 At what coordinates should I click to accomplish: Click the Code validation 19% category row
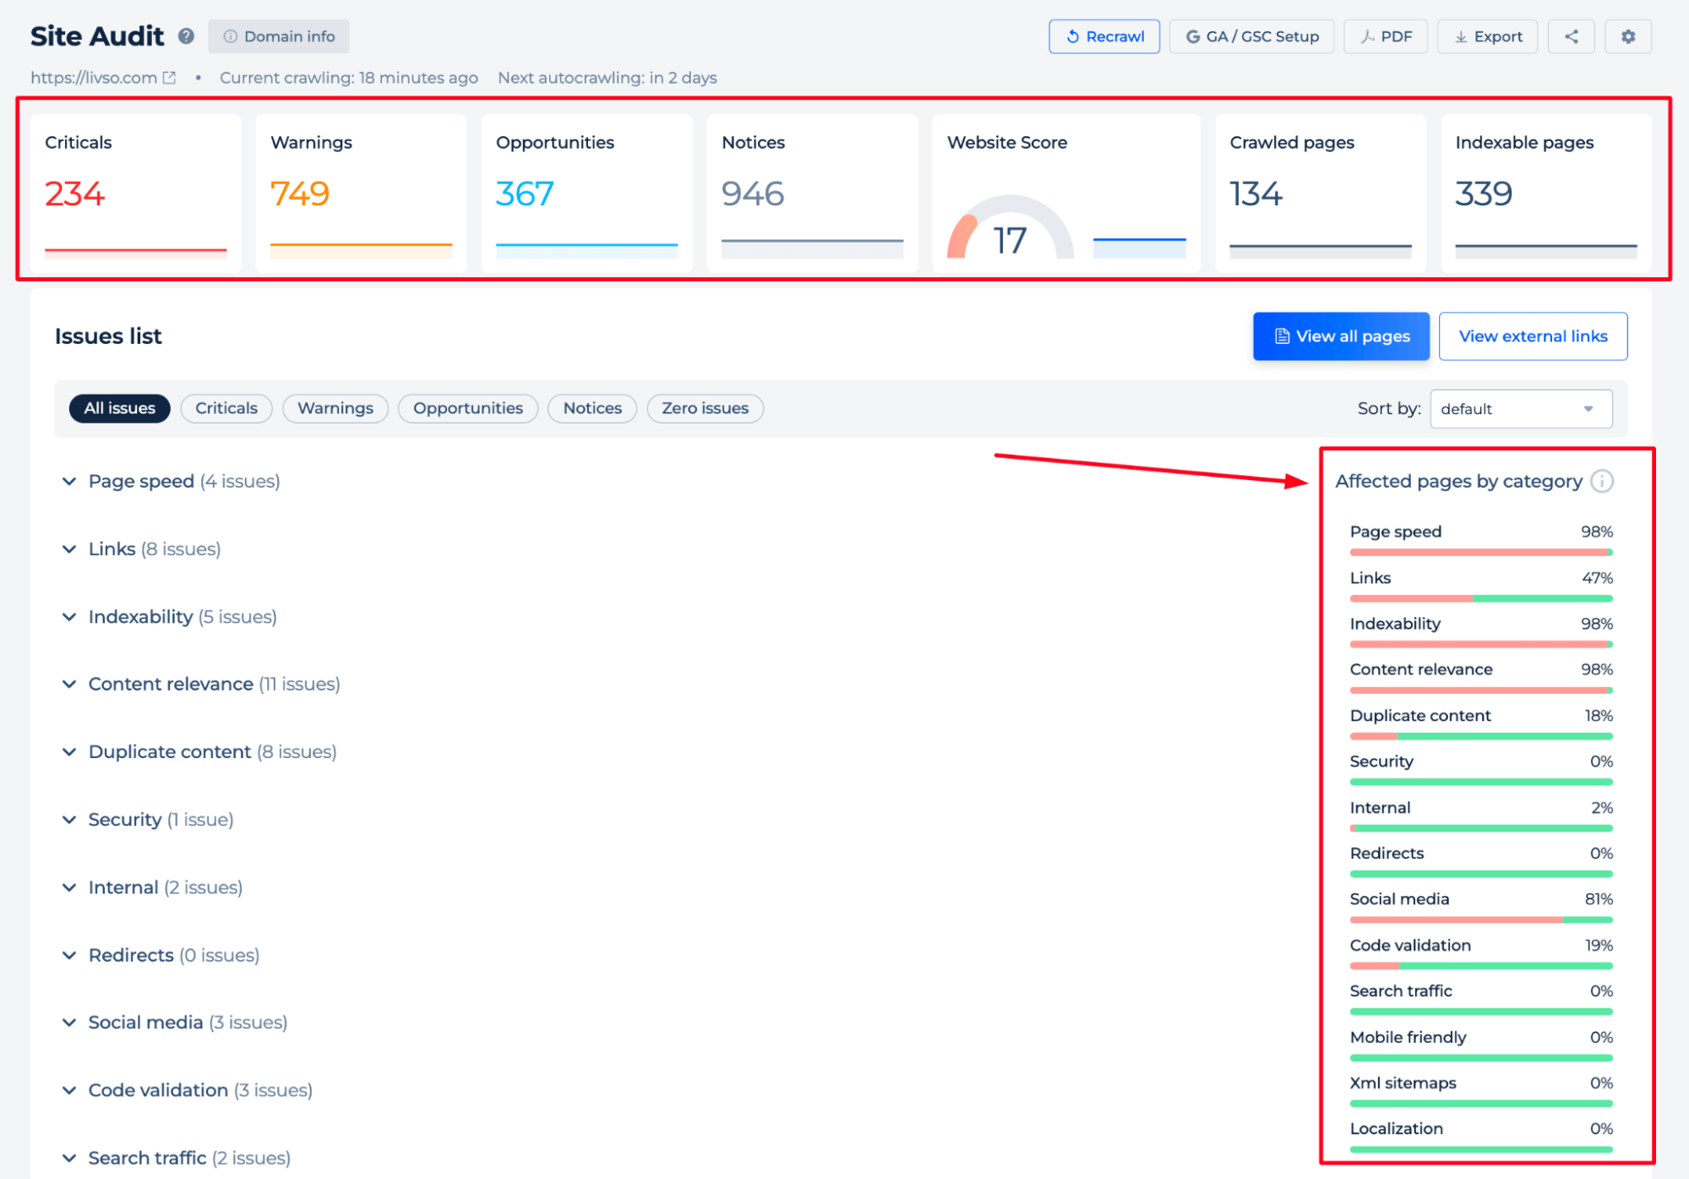(1481, 953)
